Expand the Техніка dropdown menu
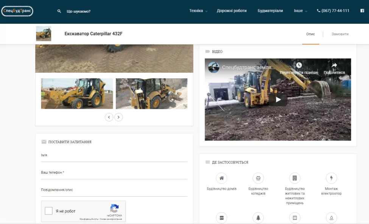 click(x=198, y=11)
